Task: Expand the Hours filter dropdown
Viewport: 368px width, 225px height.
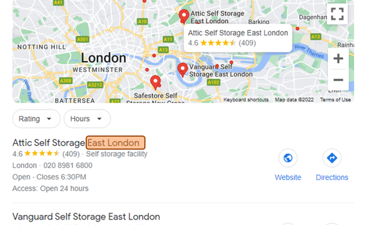Action: 87,119
